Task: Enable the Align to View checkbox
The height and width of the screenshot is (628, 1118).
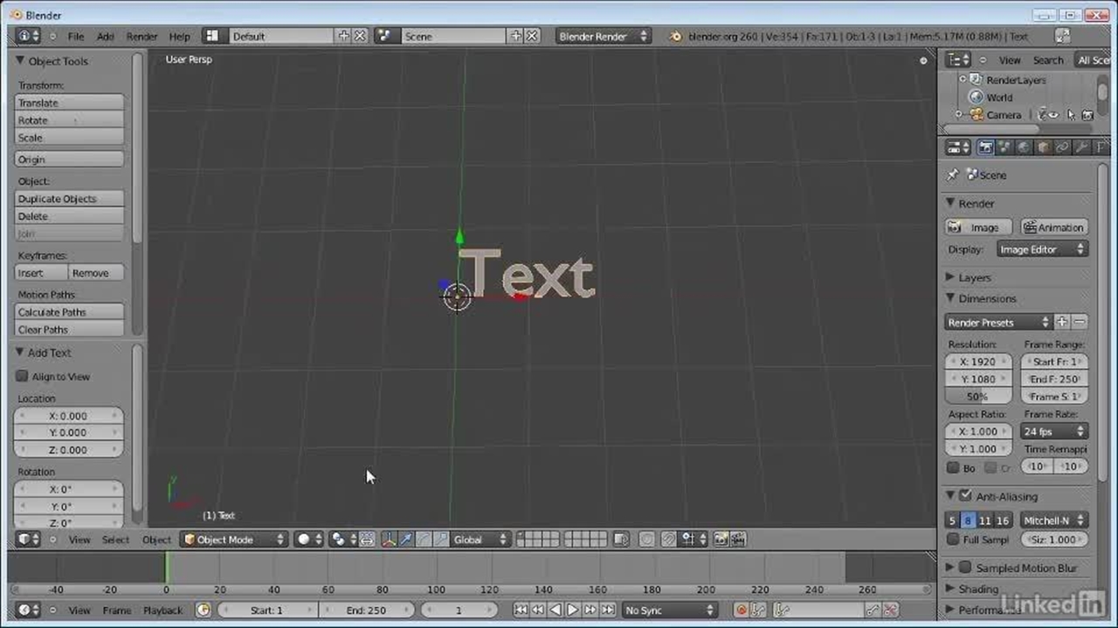Action: pyautogui.click(x=23, y=377)
